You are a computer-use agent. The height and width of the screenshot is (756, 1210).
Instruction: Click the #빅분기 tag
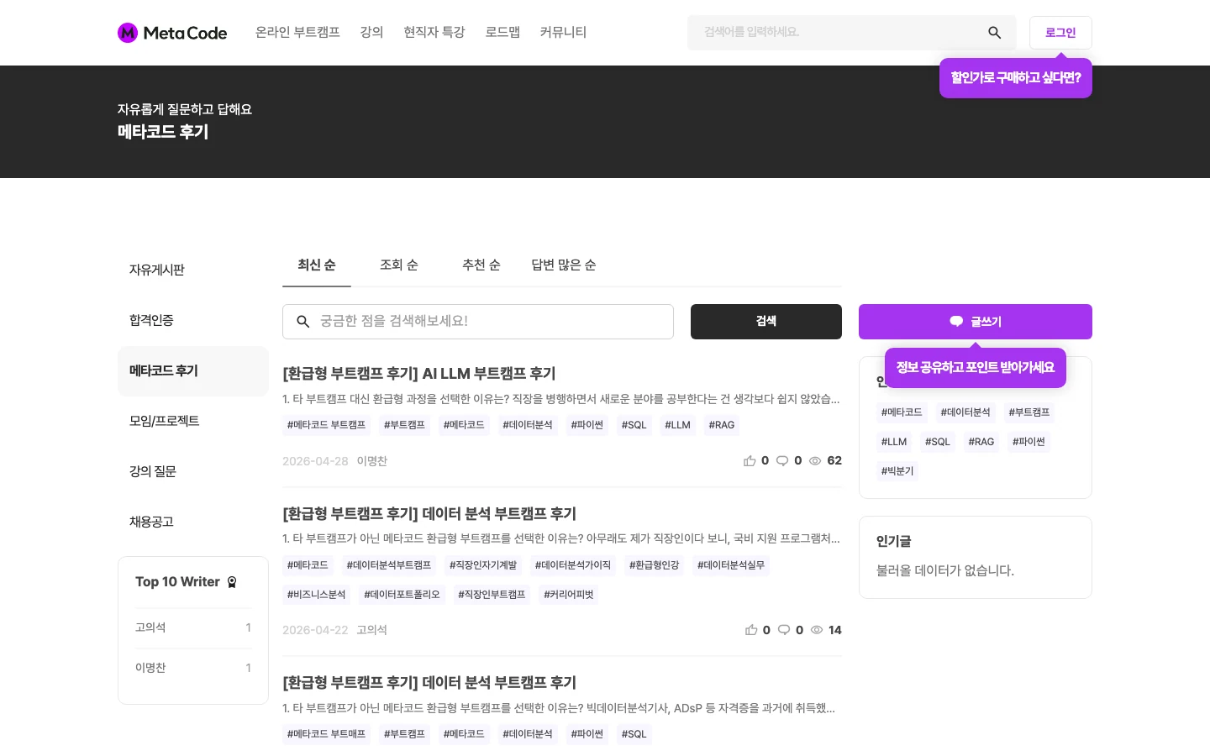(x=897, y=471)
